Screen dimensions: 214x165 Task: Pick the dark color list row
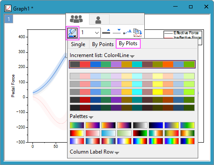132,100
